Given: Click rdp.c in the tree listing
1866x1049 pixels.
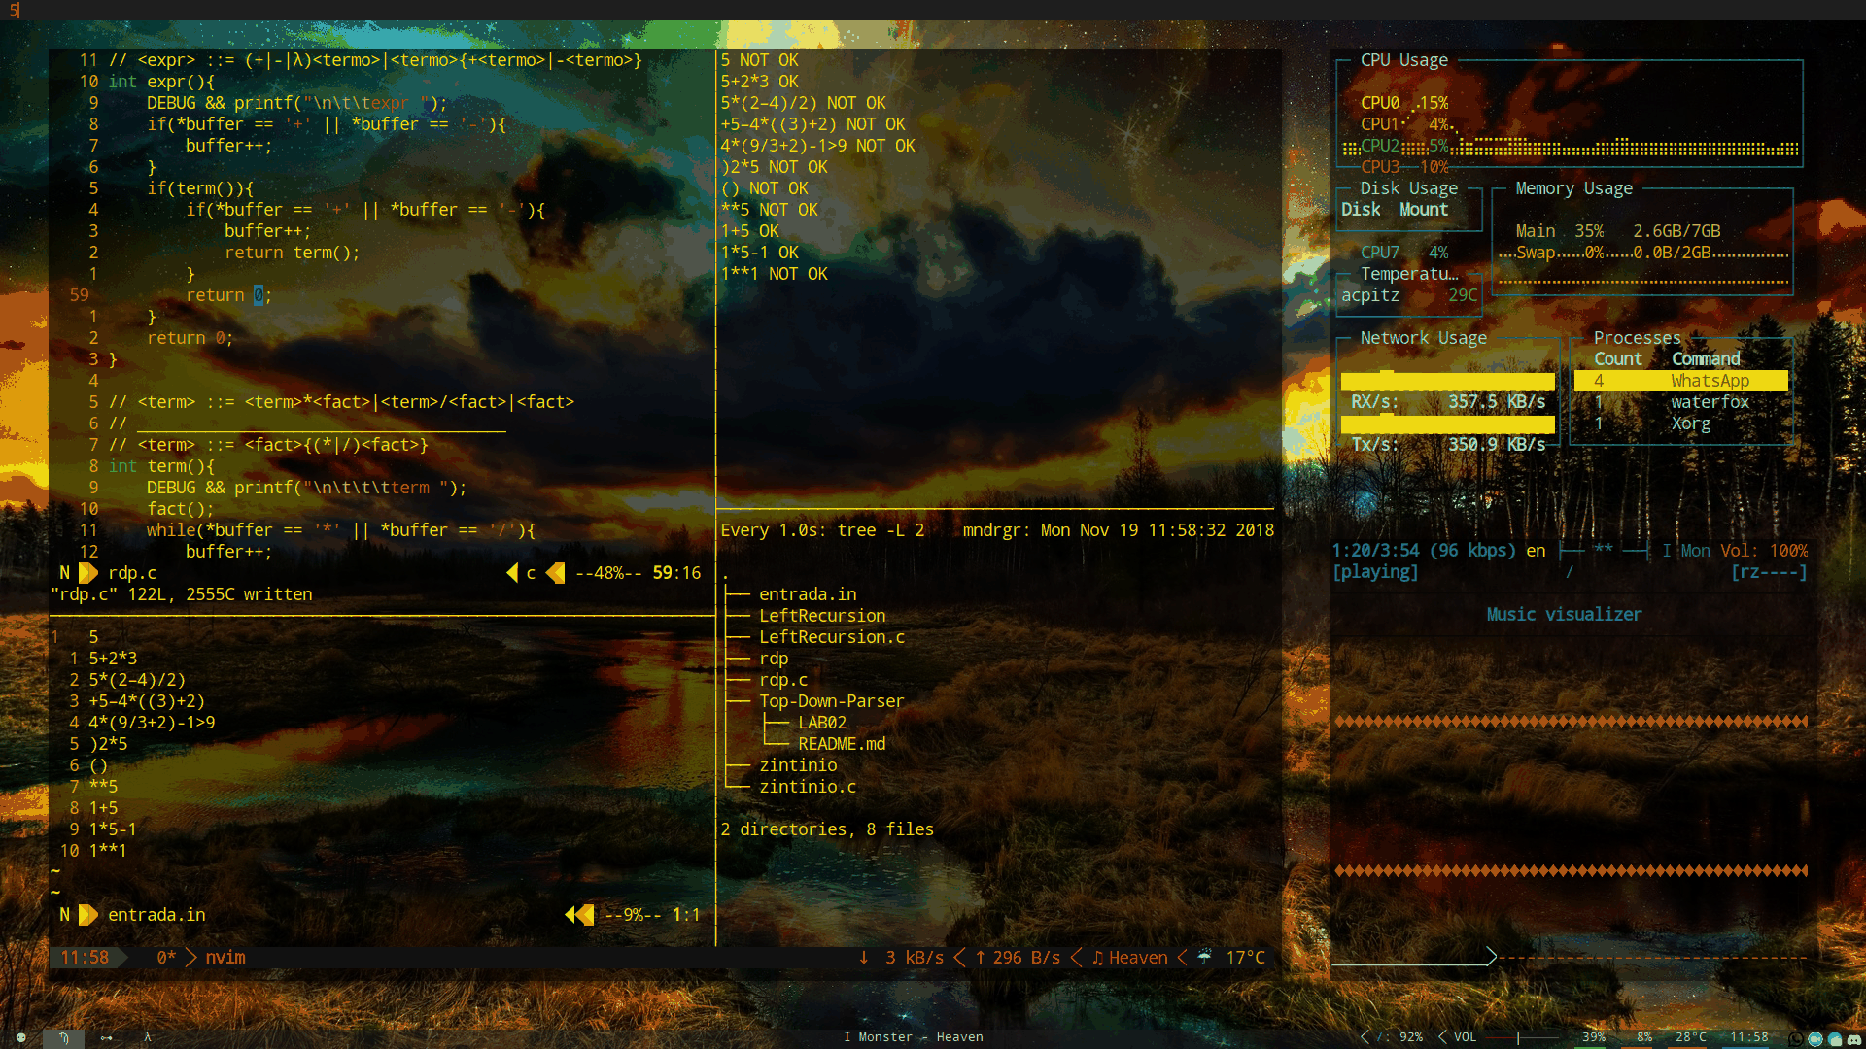Looking at the screenshot, I should coord(783,680).
